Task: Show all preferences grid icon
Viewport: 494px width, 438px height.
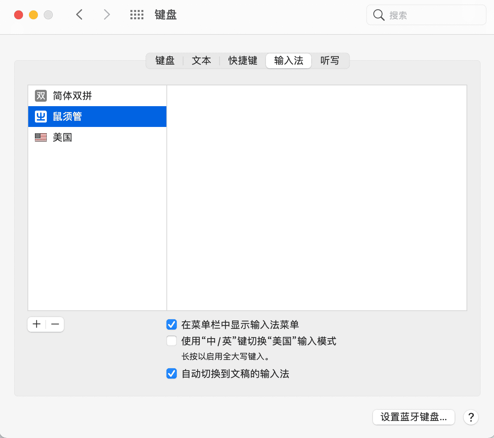Action: tap(137, 15)
